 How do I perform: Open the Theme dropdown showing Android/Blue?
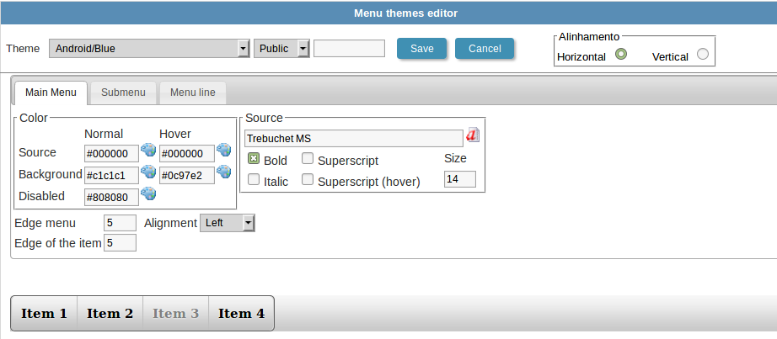click(149, 49)
